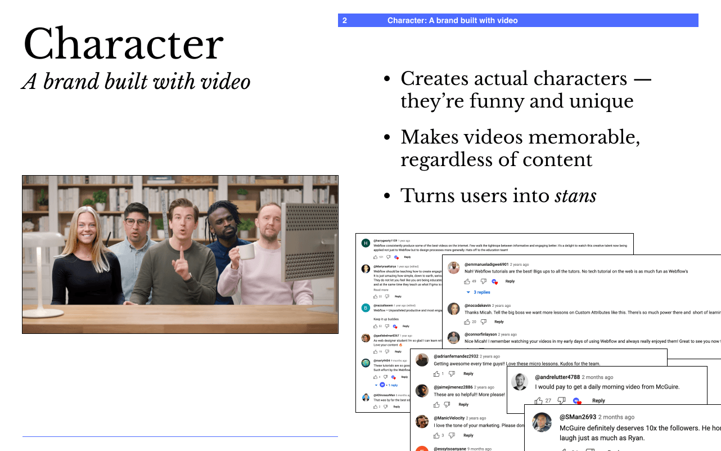Click the creator heart on @emmanueladigwe6901's comment
The image size is (721, 451).
pyautogui.click(x=495, y=282)
